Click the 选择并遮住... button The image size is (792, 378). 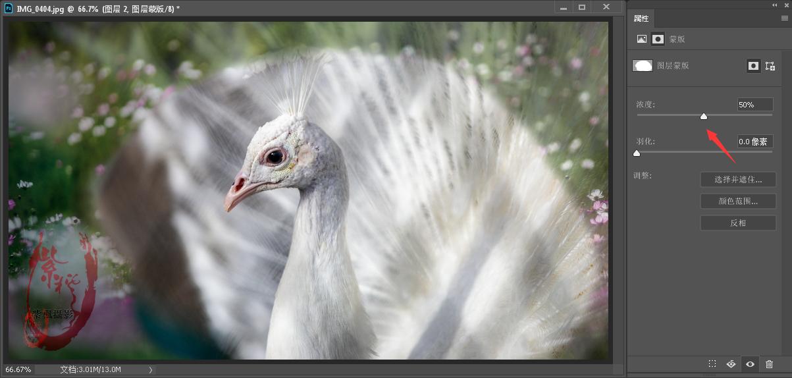click(x=738, y=179)
